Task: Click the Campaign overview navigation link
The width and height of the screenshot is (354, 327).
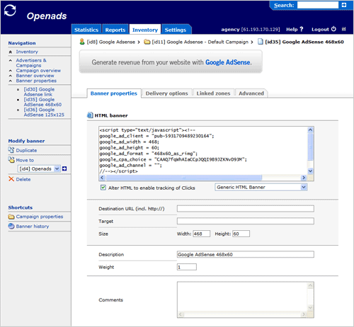Action: (x=38, y=71)
